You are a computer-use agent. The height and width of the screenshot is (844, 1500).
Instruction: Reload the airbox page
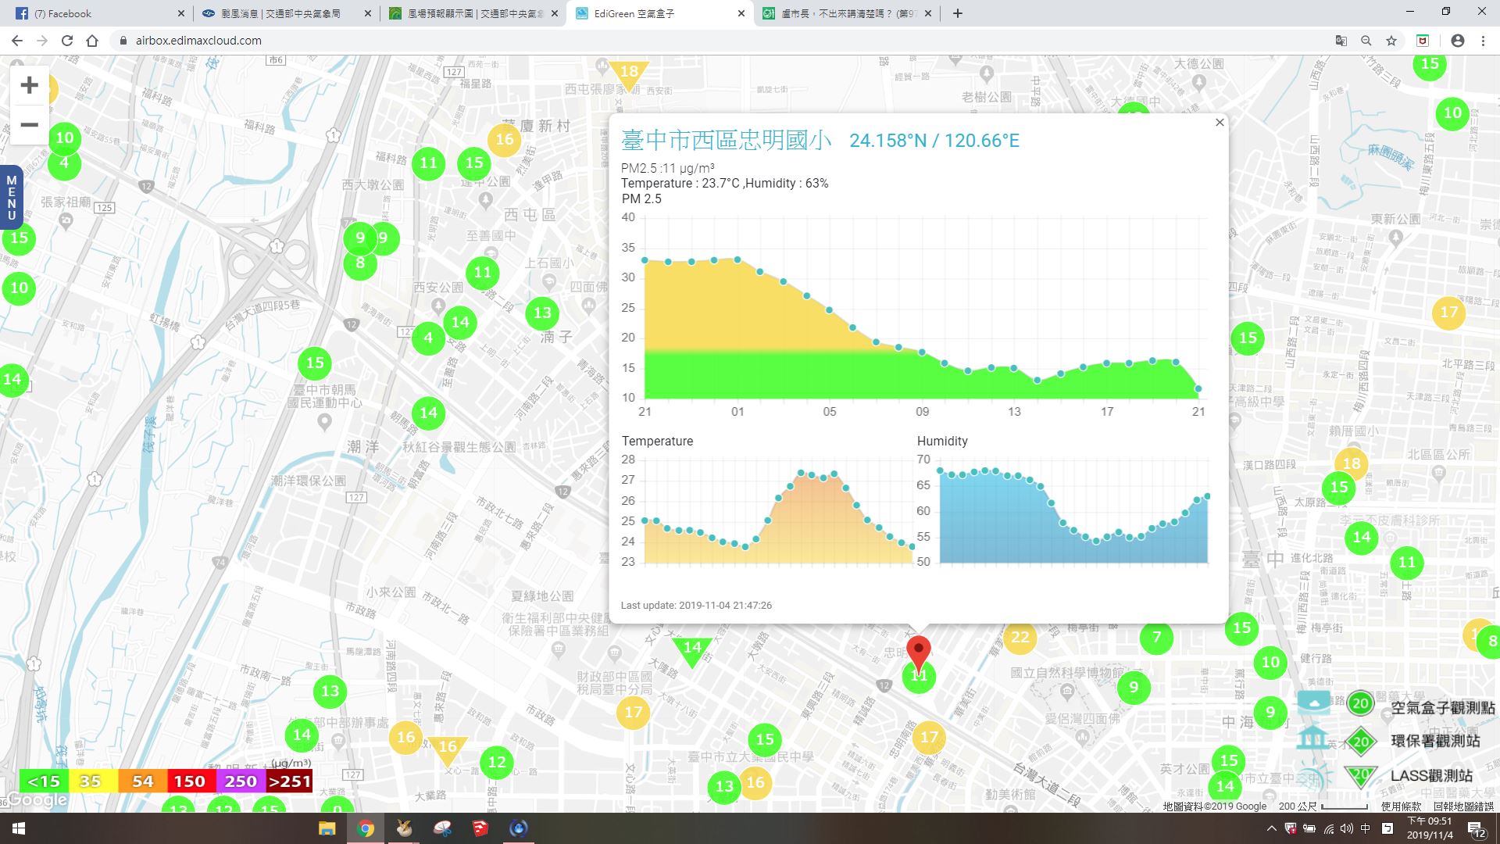[x=67, y=41]
